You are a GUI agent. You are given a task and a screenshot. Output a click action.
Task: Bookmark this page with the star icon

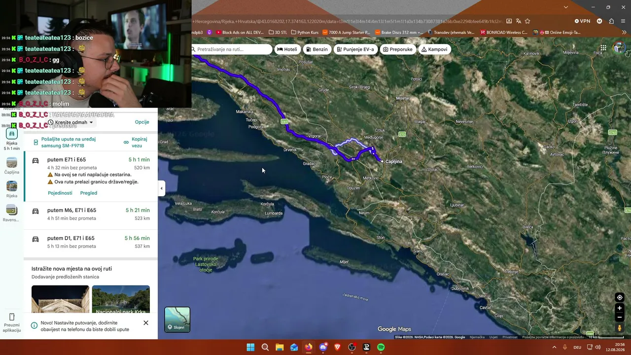click(x=527, y=21)
